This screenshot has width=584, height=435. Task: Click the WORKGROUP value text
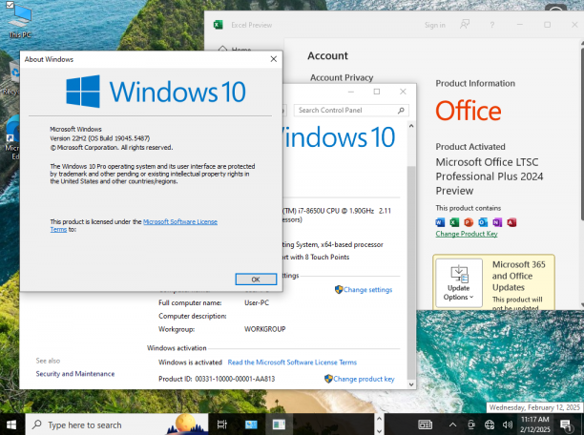(265, 329)
